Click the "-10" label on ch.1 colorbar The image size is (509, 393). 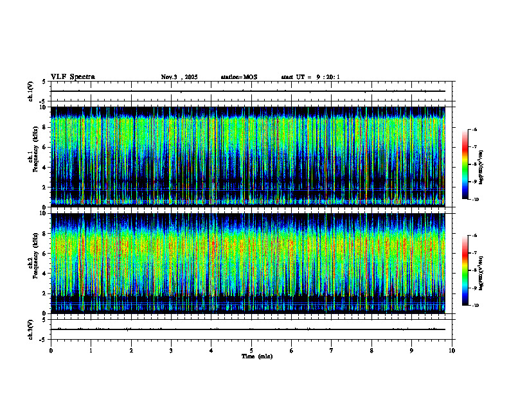click(475, 200)
